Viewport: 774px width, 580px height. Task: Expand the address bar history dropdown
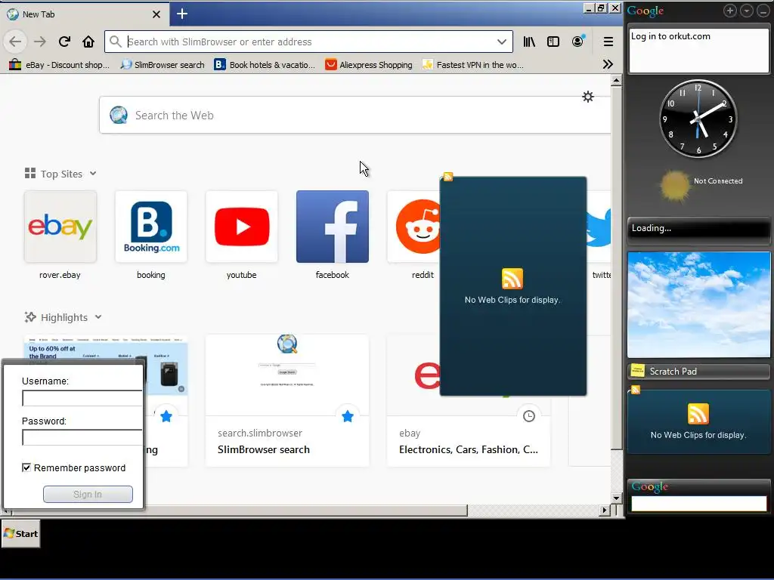502,42
